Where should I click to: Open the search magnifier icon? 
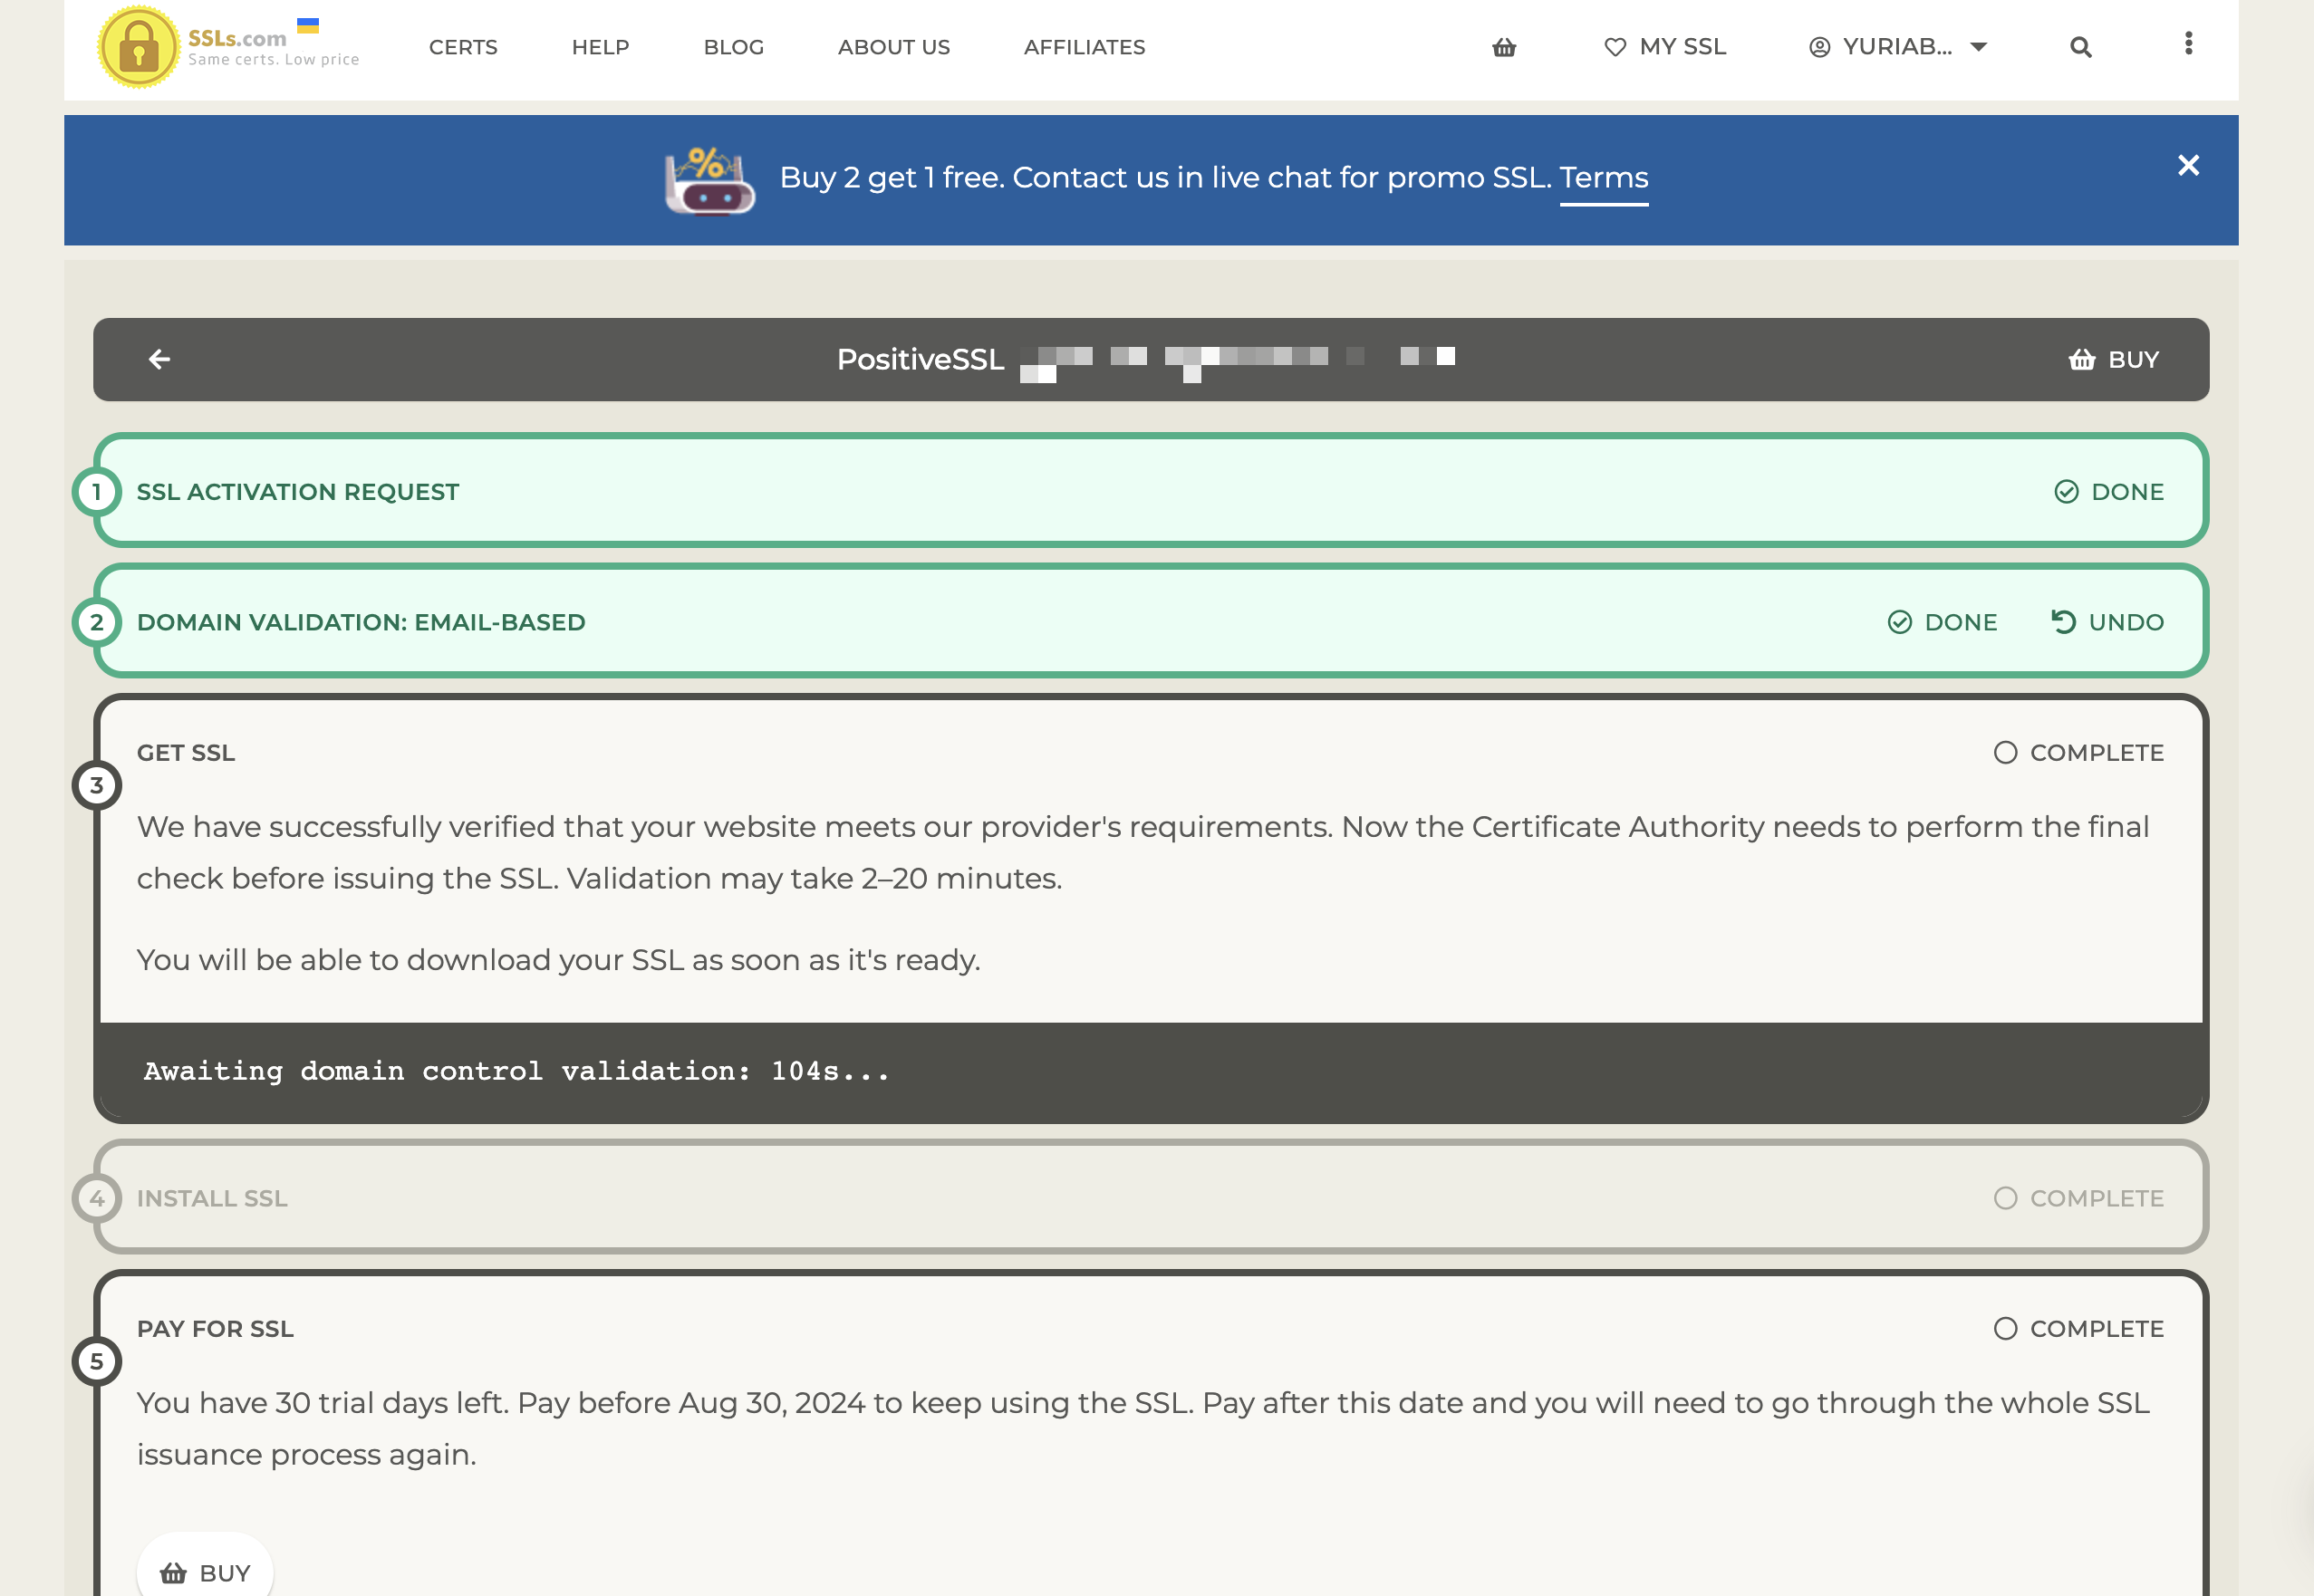click(x=2080, y=47)
